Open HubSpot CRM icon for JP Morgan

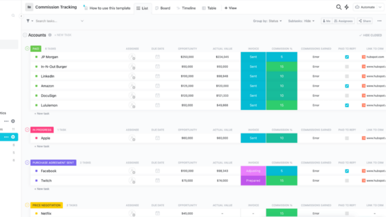point(364,57)
